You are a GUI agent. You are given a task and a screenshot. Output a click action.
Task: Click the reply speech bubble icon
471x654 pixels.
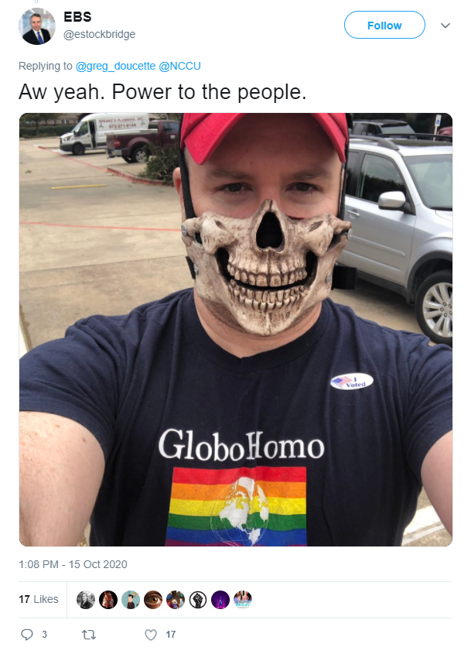point(27,635)
